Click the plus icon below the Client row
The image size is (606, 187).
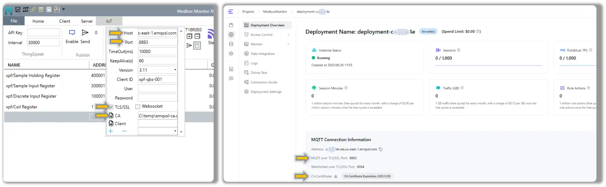111,131
